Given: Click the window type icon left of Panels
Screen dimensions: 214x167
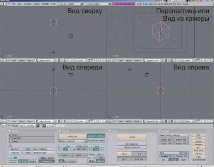Looking at the screenshot, I should 4,126.
